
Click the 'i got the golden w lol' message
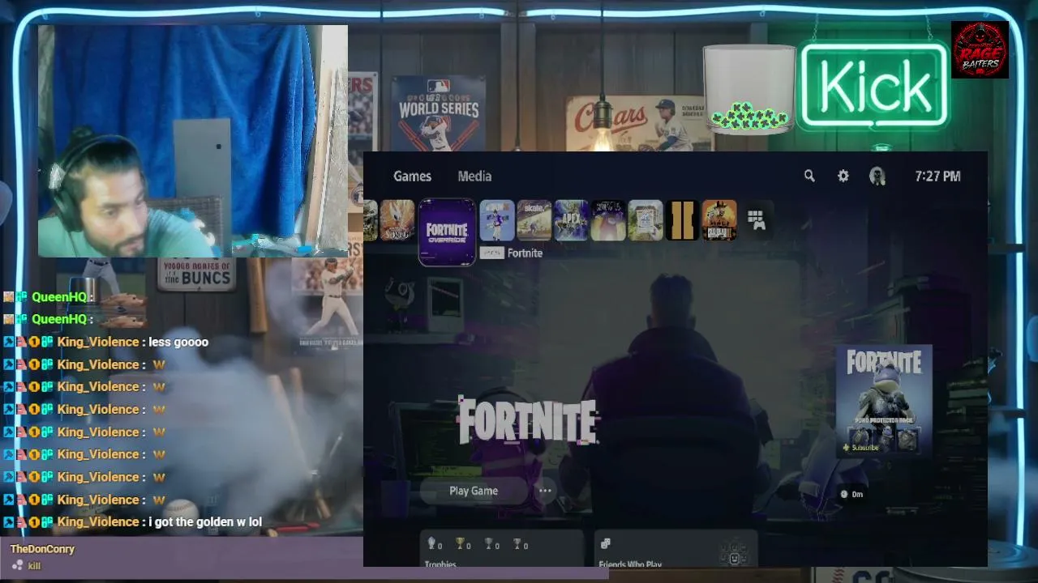205,521
